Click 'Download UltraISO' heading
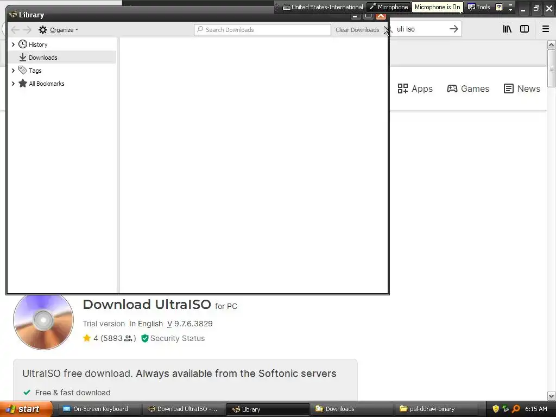The image size is (556, 417). pyautogui.click(x=147, y=304)
